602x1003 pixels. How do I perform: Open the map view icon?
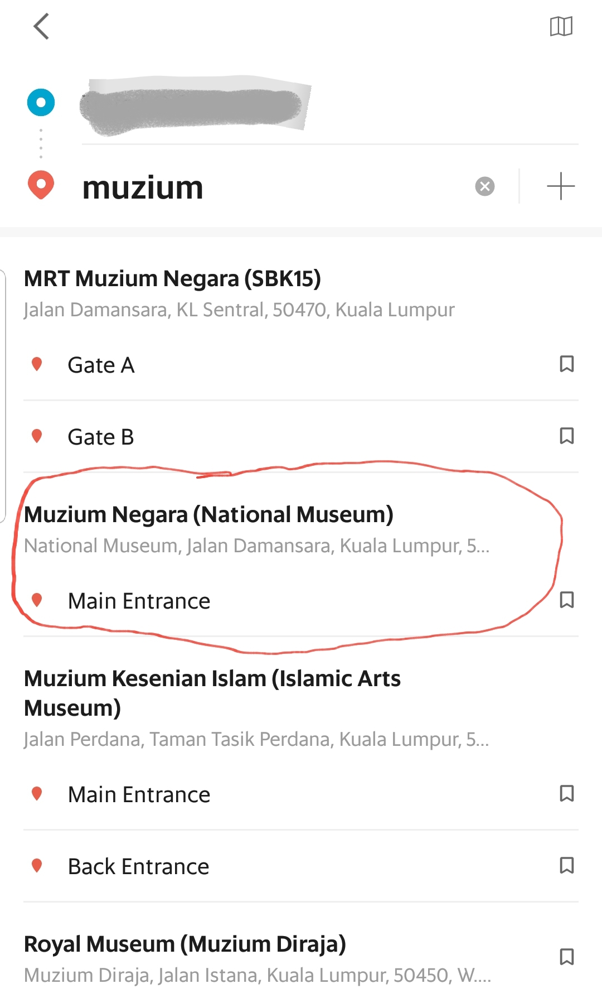click(x=561, y=26)
